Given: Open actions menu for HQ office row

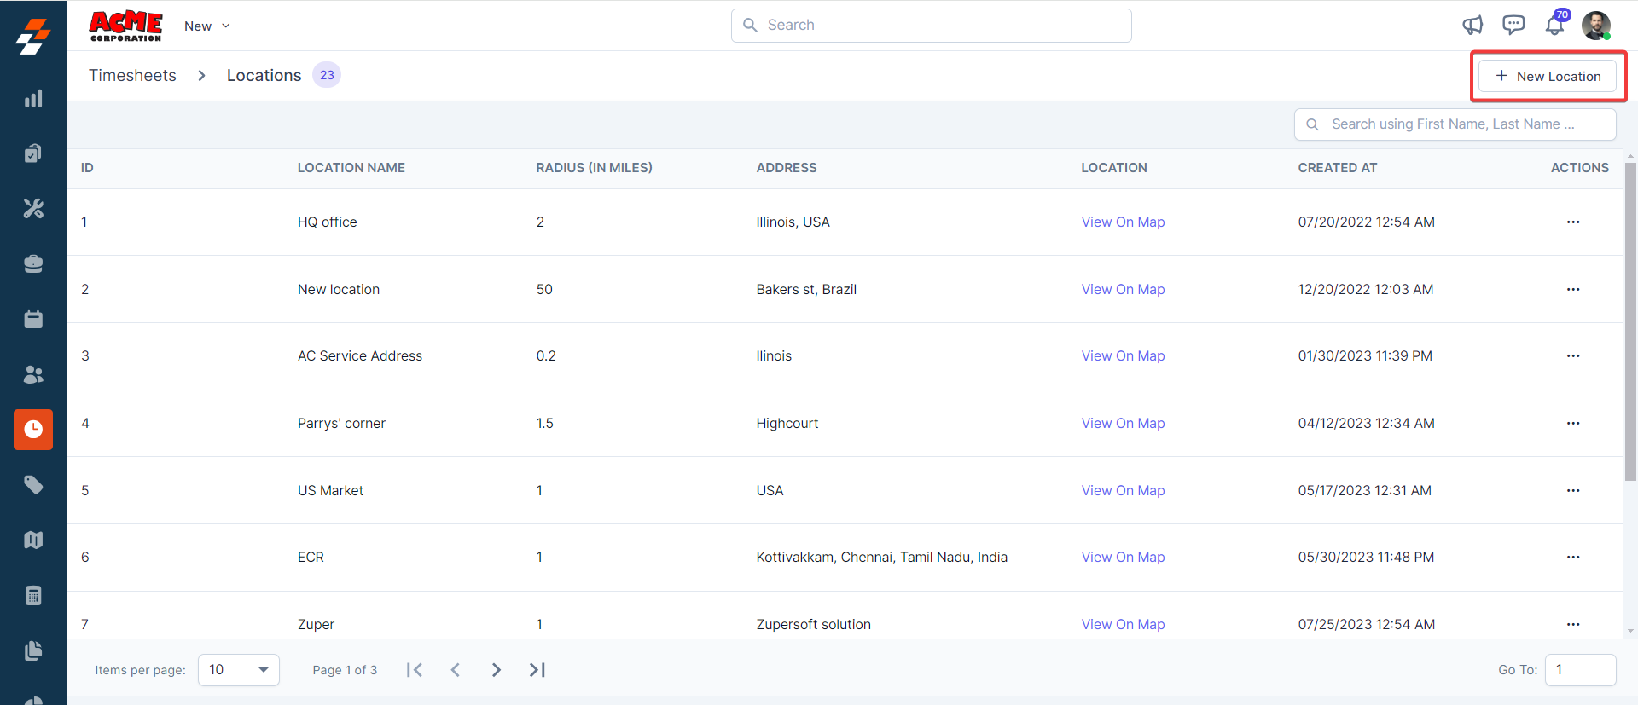Looking at the screenshot, I should tap(1572, 222).
